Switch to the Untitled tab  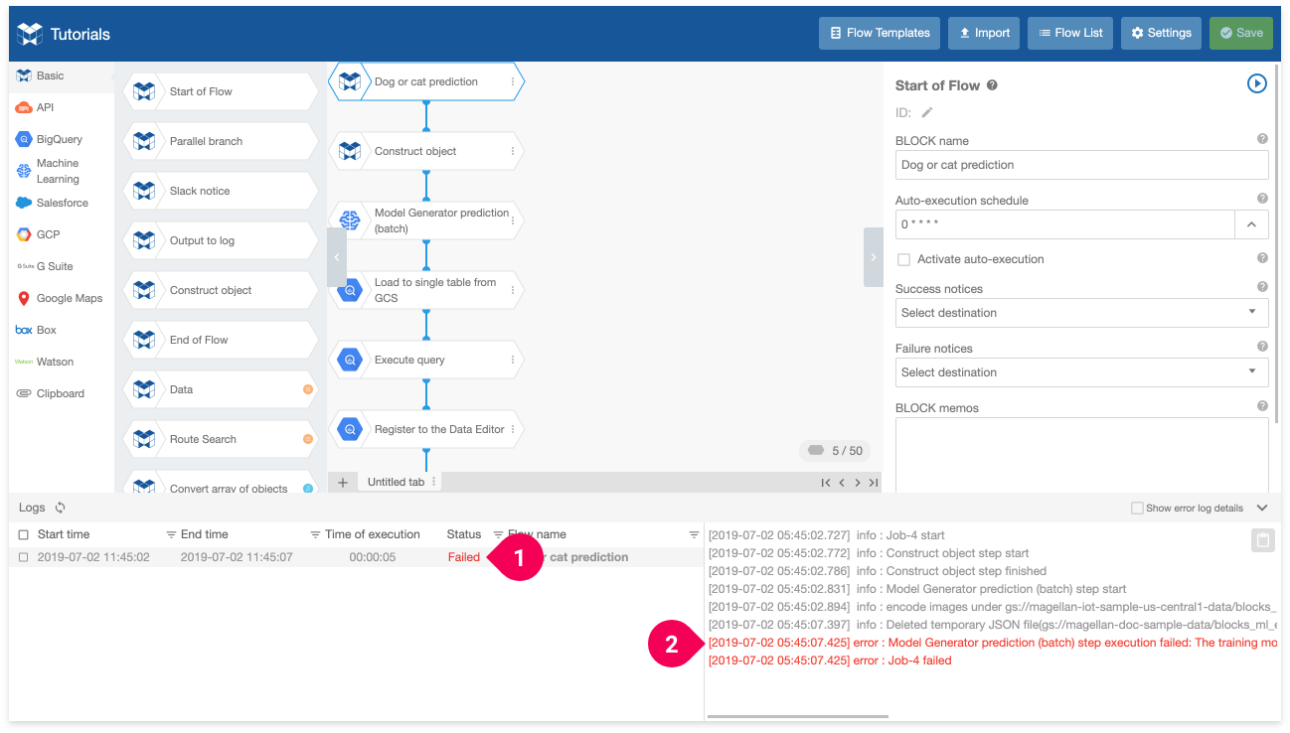396,482
